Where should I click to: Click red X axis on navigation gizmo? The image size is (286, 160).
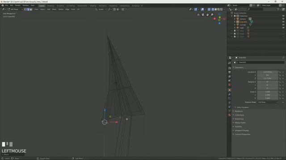coord(214,19)
